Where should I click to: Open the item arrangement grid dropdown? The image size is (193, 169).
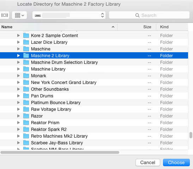[19, 15]
